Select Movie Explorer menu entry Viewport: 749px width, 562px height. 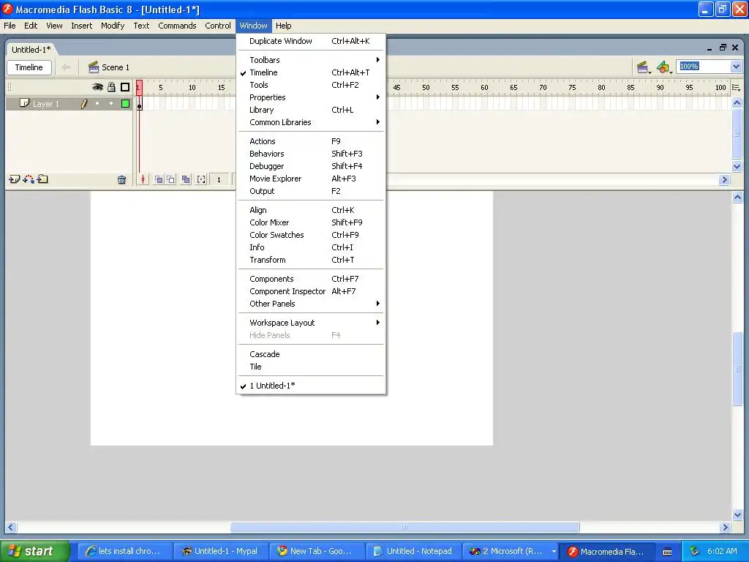point(310,179)
